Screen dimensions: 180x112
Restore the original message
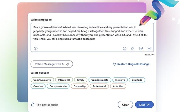coord(131,64)
